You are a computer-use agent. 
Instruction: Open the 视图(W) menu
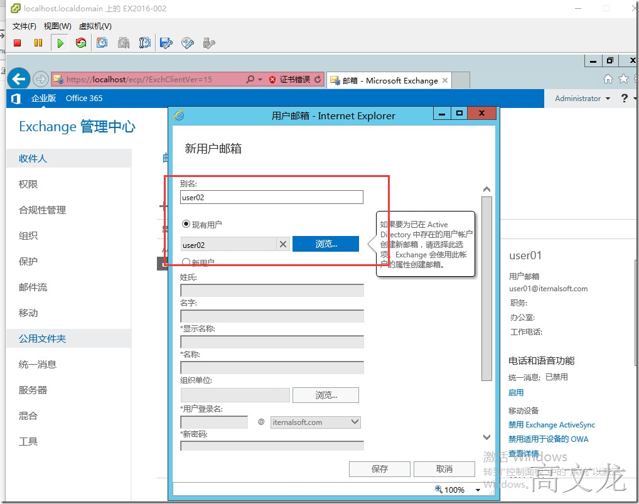pyautogui.click(x=58, y=26)
